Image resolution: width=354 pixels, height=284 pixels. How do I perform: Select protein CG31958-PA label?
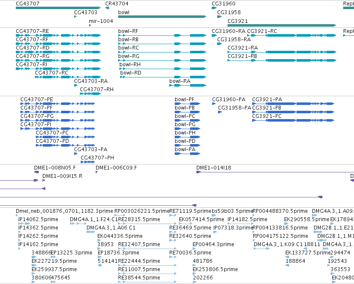coord(235,108)
